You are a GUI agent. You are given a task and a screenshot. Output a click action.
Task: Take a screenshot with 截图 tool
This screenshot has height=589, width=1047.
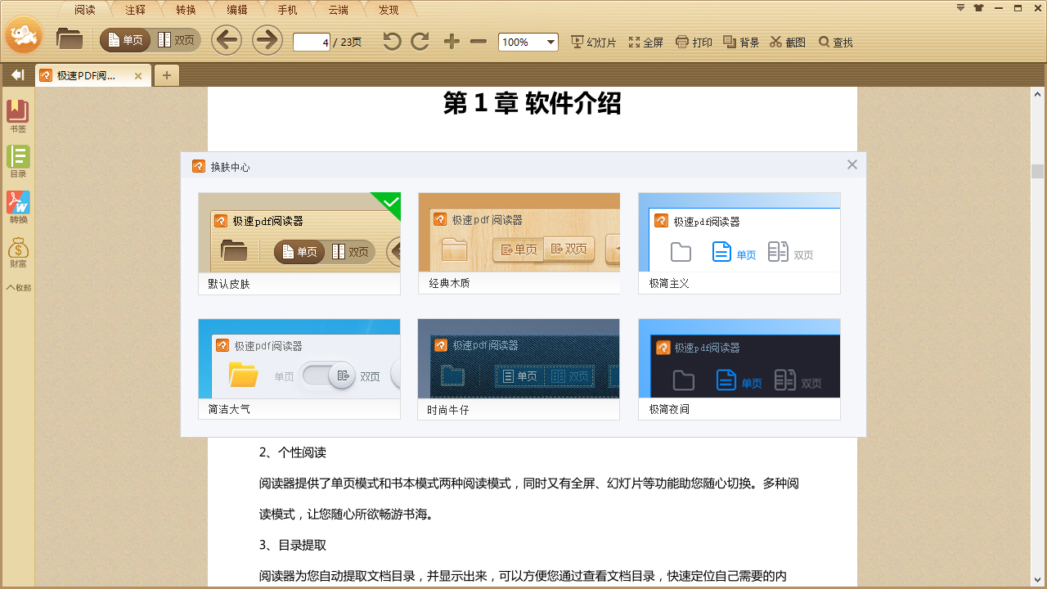[787, 42]
